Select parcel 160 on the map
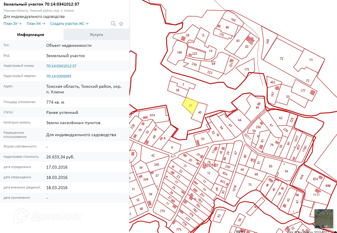Screen dimensions: 337x233 (x=179, y=52)
